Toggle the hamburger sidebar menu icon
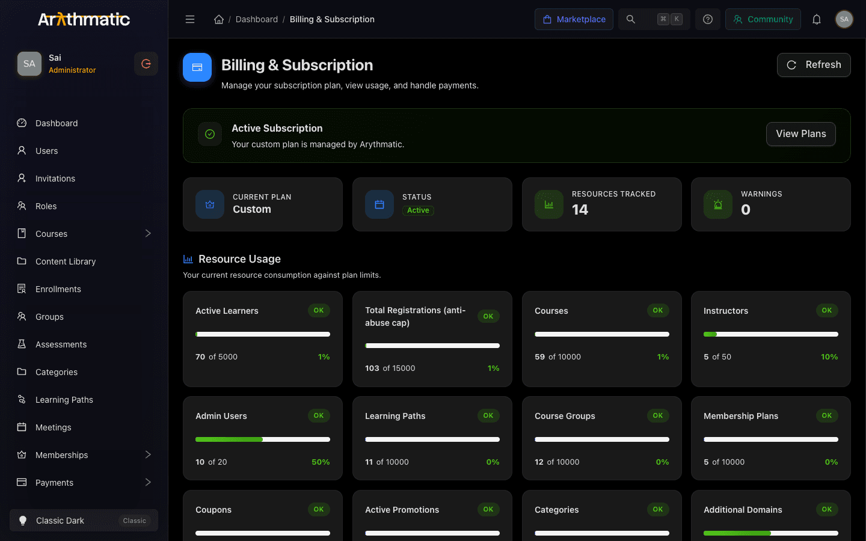Screen dimensions: 866x541 190,19
